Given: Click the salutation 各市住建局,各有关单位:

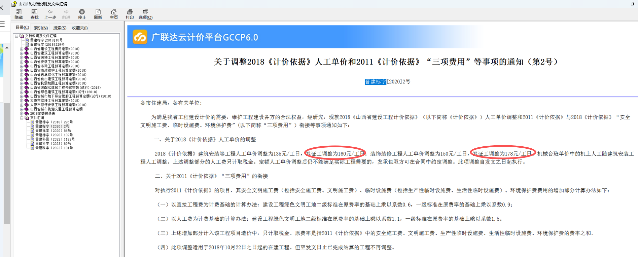Looking at the screenshot, I should 171,103.
